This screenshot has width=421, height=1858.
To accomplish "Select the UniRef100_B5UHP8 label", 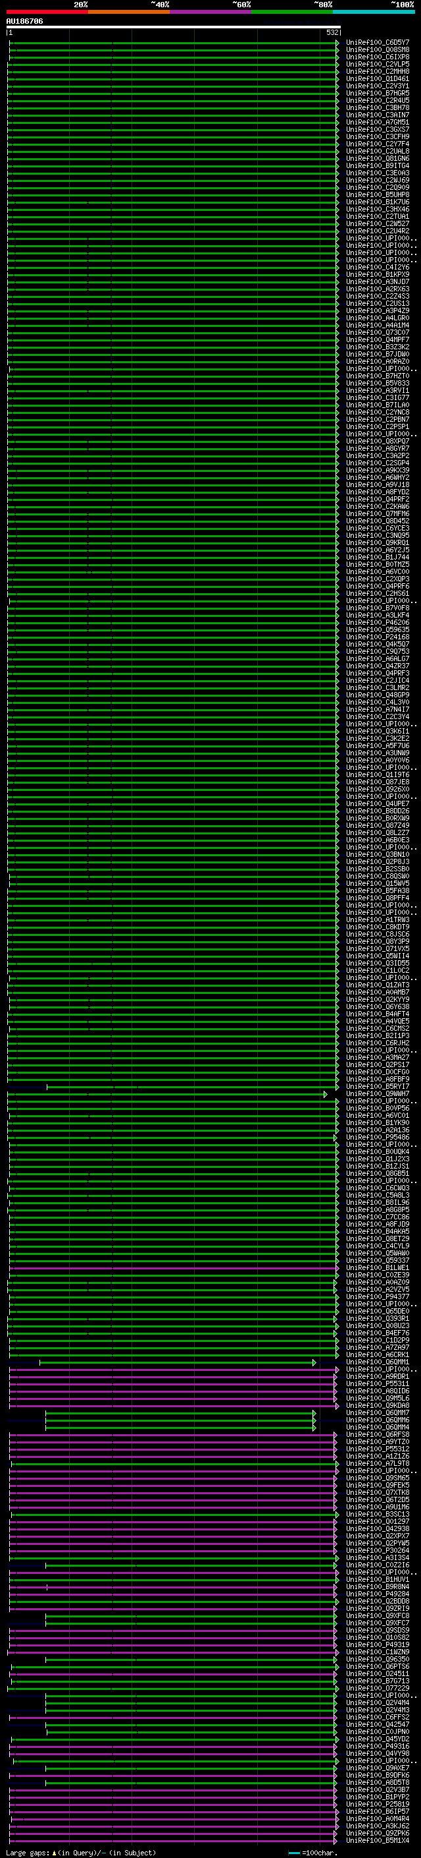I will tap(378, 194).
